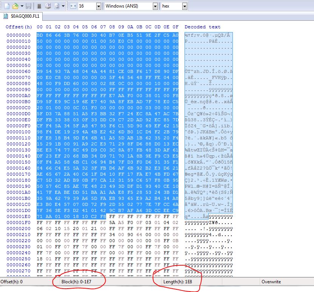Select offset row 00000250
The image size is (314, 292).
[18, 259]
